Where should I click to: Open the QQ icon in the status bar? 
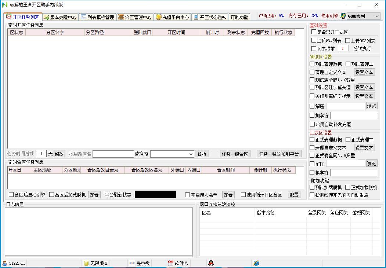tap(210, 263)
